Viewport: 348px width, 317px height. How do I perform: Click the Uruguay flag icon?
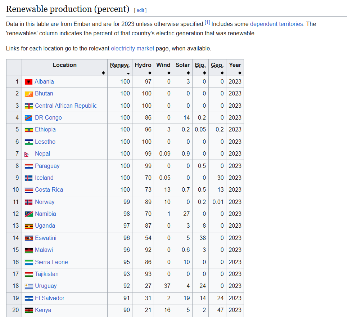(x=29, y=286)
